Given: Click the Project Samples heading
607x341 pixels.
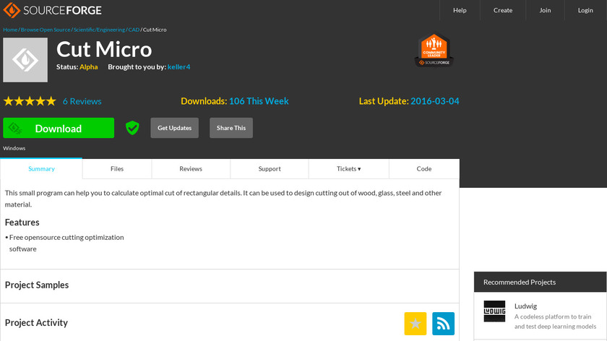Looking at the screenshot, I should (37, 285).
